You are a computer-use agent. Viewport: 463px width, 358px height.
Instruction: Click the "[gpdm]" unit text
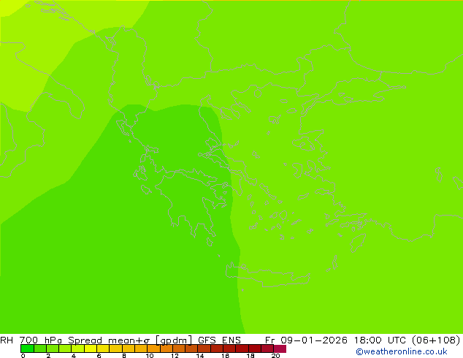(x=174, y=340)
